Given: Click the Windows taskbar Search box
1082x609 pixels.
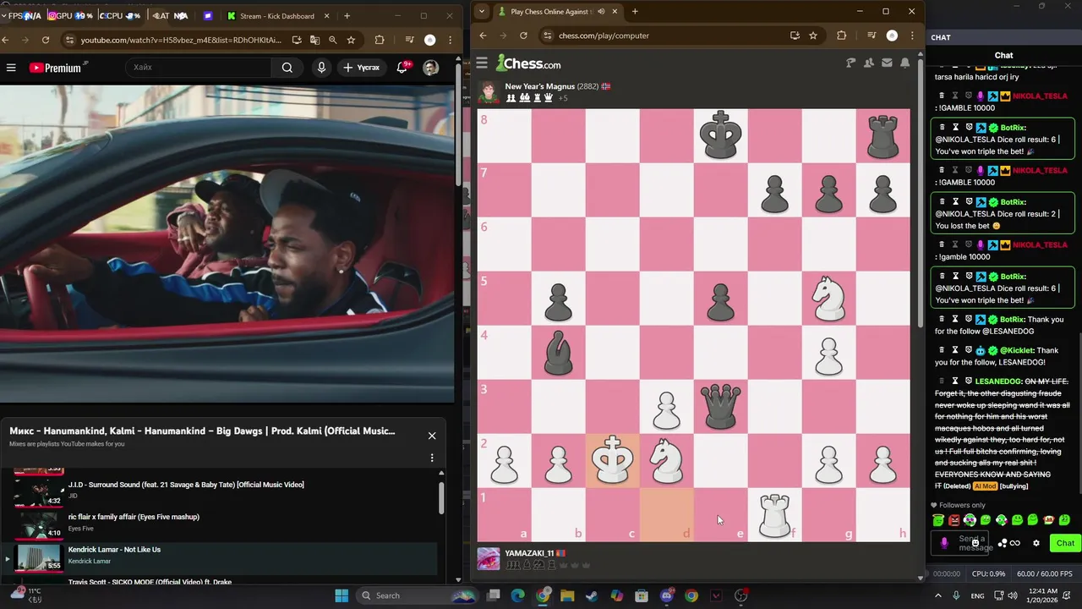Looking at the screenshot, I should click(x=416, y=595).
